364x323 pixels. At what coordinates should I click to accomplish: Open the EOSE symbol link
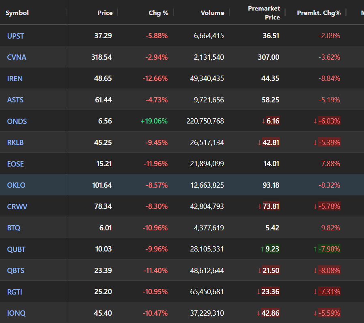pyautogui.click(x=15, y=164)
